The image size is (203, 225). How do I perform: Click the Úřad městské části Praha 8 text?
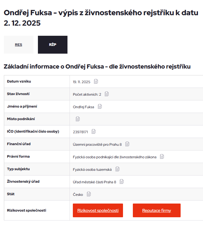[95, 182]
